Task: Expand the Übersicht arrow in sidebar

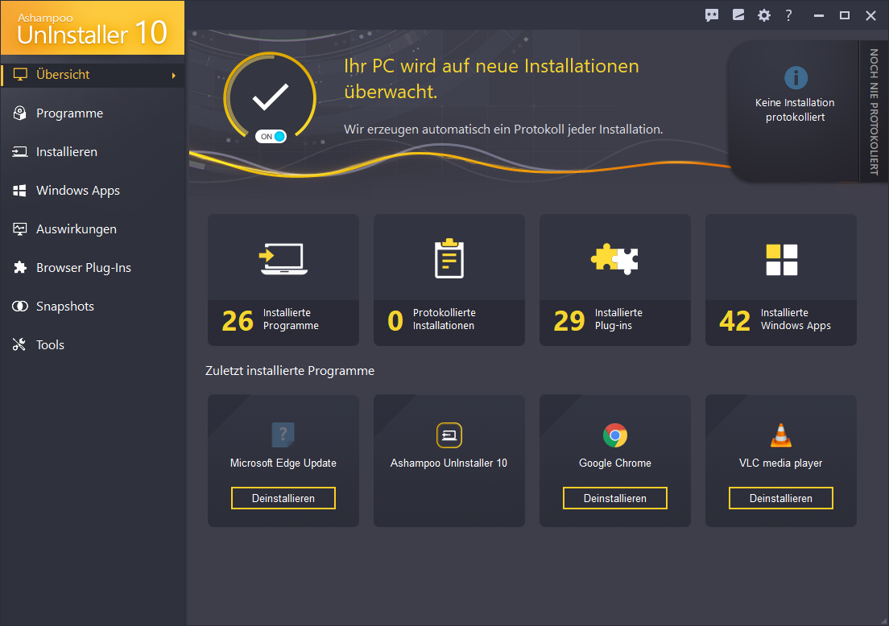Action: pos(173,76)
